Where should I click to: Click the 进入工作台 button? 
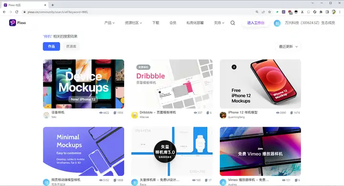tap(256, 22)
